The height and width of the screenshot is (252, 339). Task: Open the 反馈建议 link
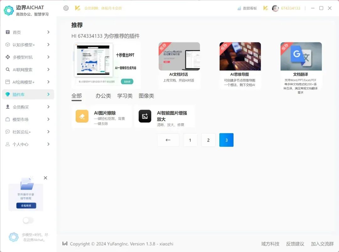pos(295,244)
